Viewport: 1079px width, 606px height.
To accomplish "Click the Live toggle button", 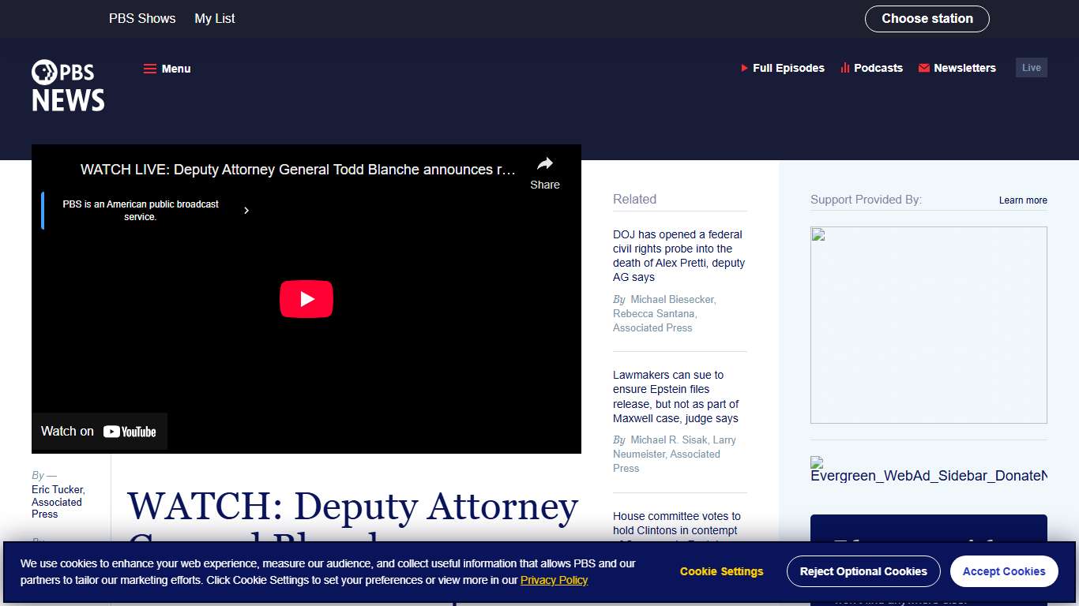I will click(x=1030, y=67).
